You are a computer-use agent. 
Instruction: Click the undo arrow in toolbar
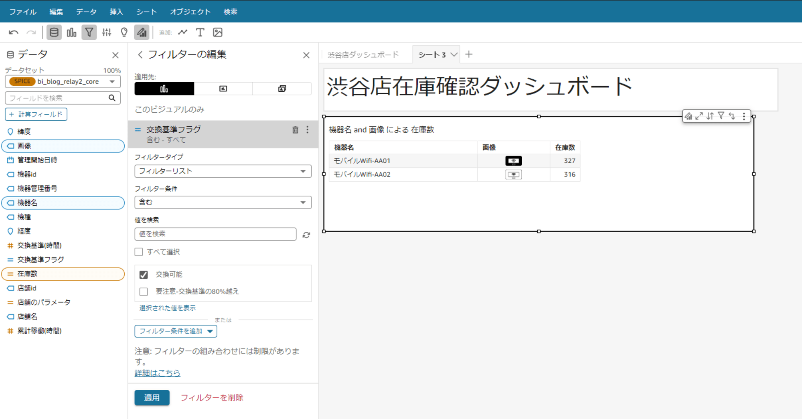point(14,32)
